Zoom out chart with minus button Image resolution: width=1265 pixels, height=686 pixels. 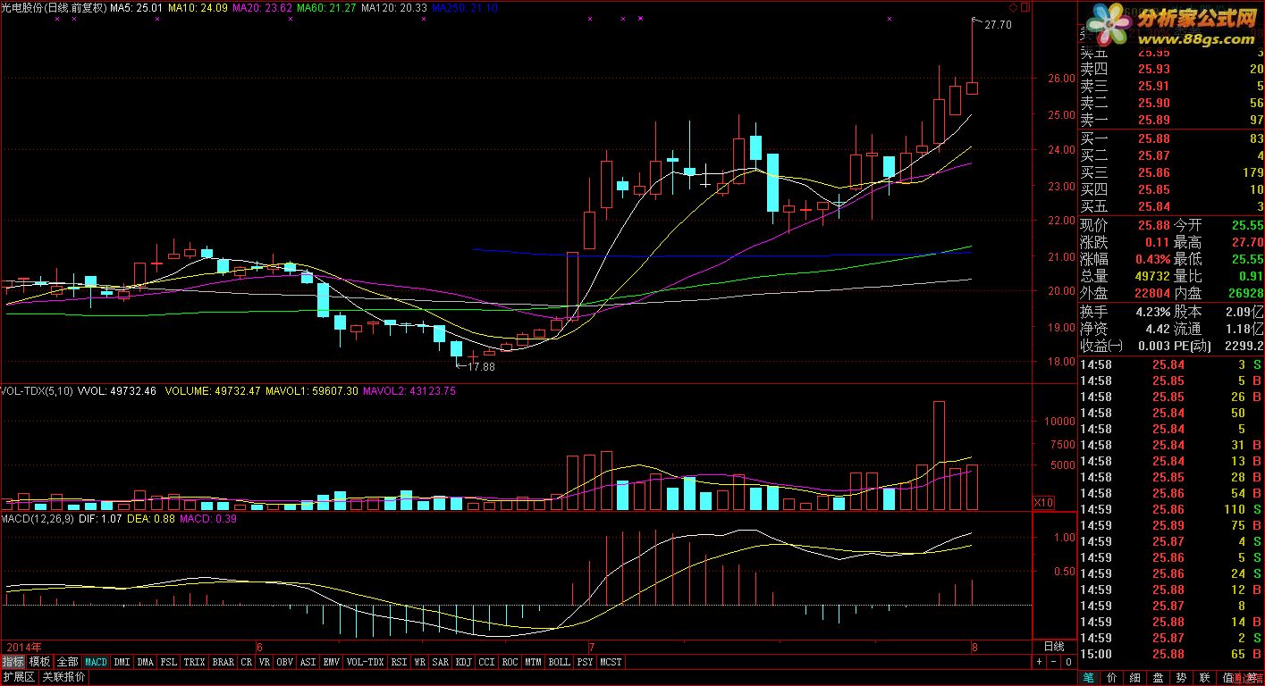1053,662
